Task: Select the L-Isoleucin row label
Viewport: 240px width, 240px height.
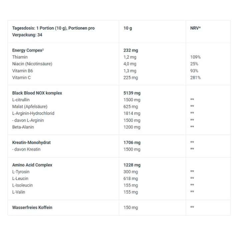Action: tap(22, 185)
